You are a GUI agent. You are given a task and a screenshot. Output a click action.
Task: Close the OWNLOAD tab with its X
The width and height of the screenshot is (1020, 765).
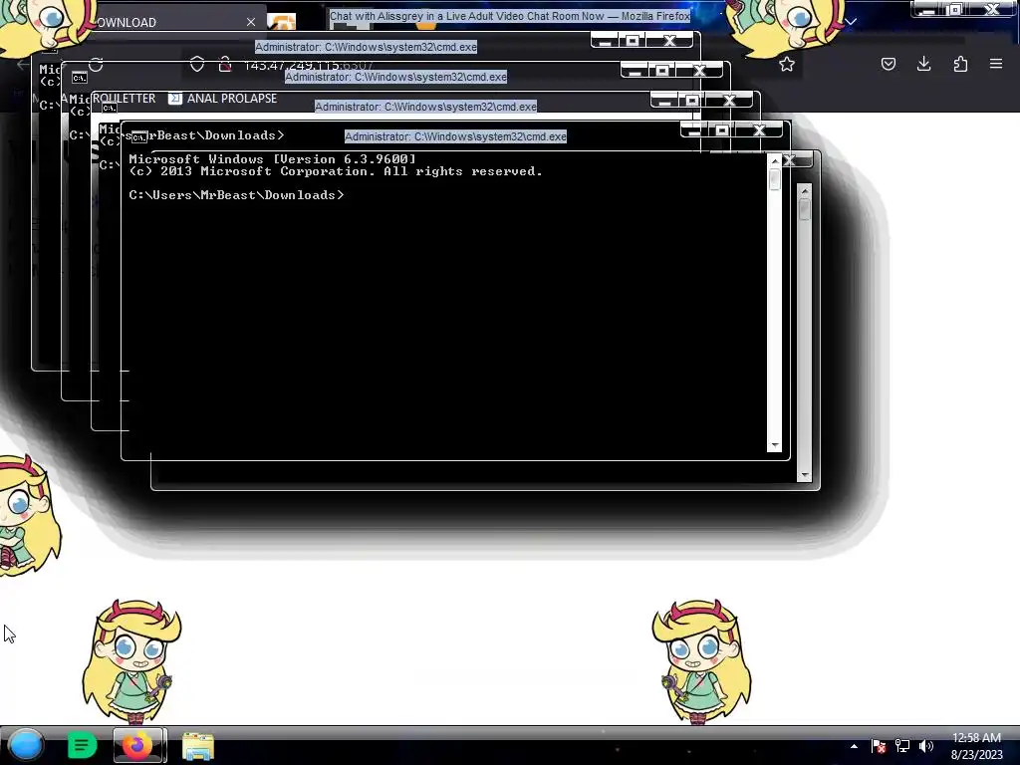(x=251, y=22)
